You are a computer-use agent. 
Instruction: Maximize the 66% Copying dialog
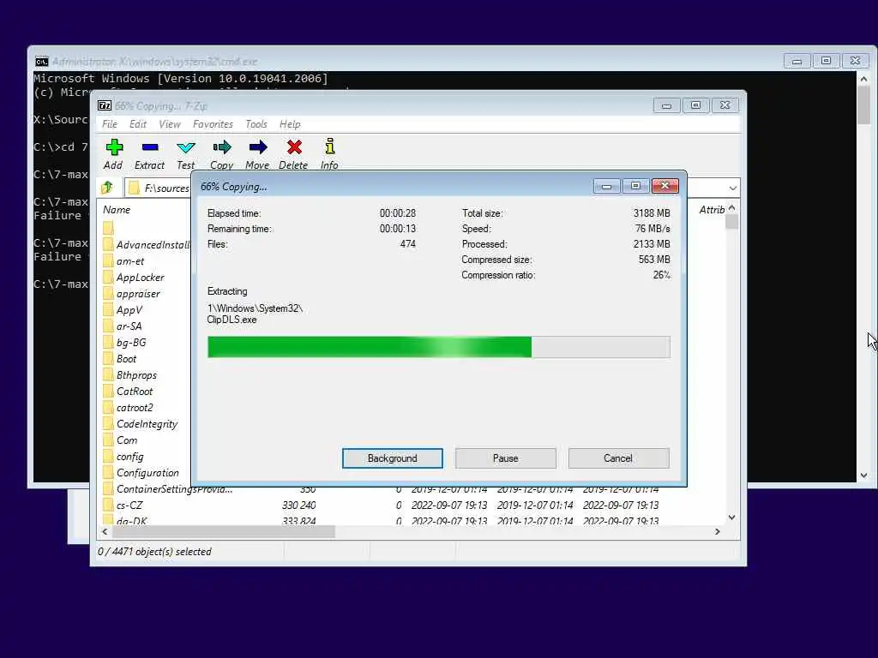pos(635,186)
